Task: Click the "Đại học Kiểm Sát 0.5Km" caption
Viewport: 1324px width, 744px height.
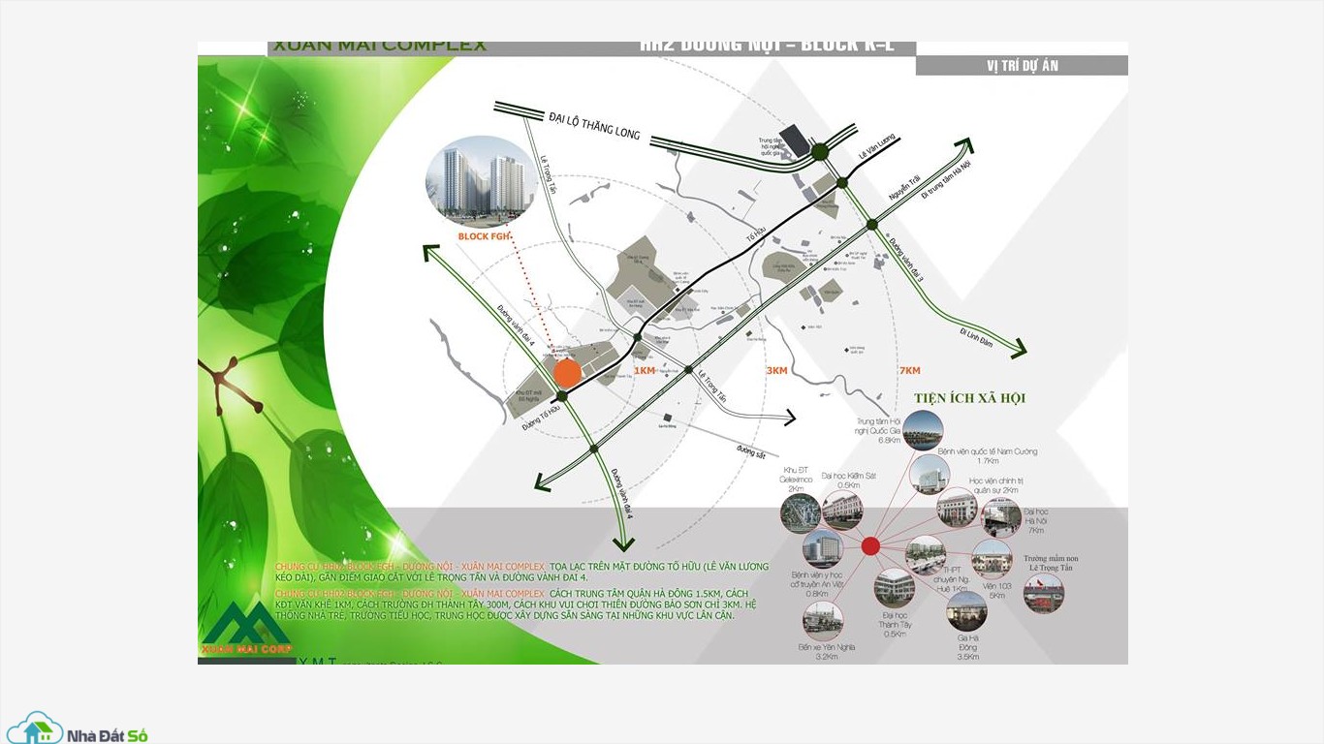Action: click(x=849, y=480)
